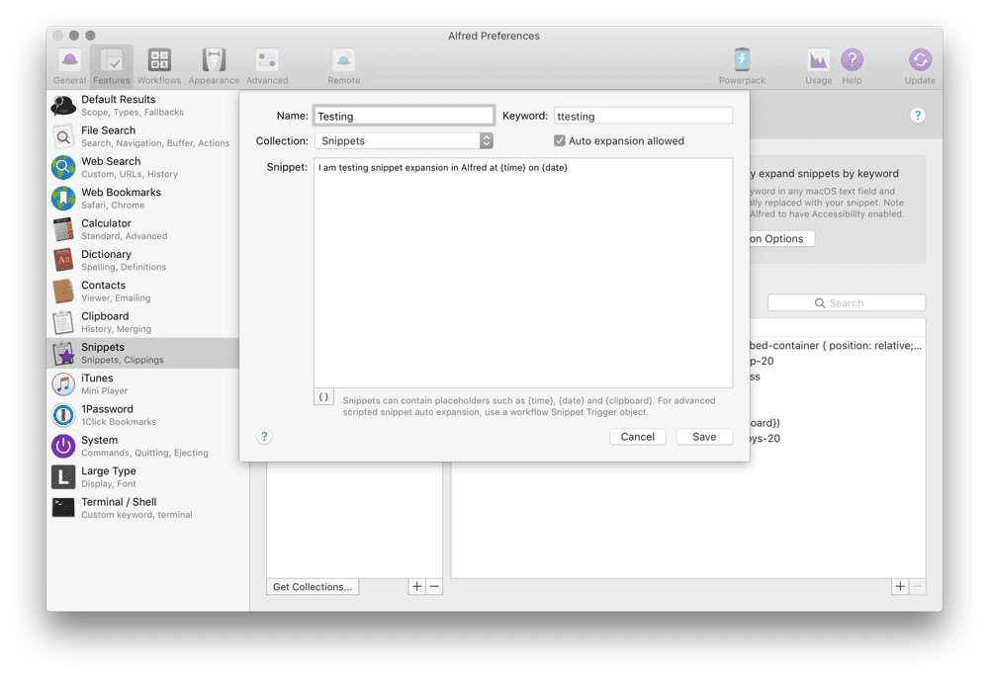Screen dimensions: 989x677
Task: Select the snippet row ending 'p-20'
Action: click(837, 361)
